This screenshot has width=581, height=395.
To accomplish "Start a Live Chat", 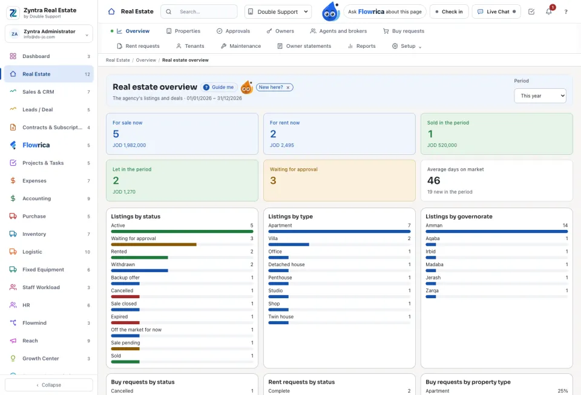I will tap(496, 12).
